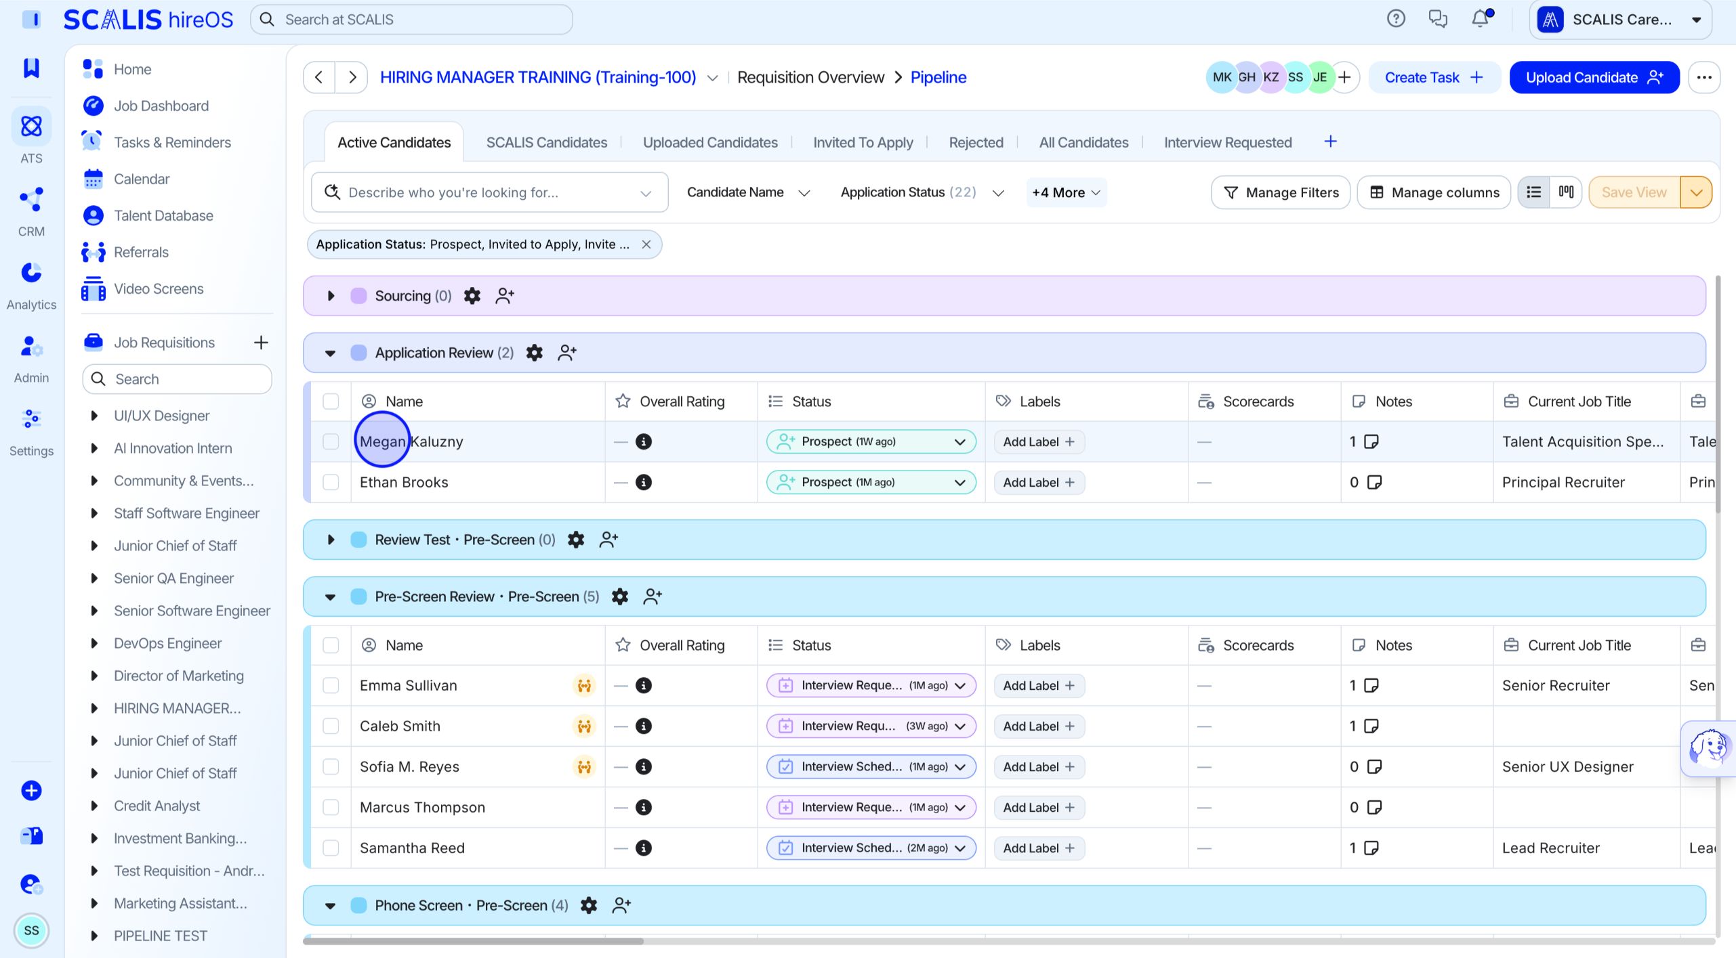The image size is (1736, 958).
Task: Check the Emma Sullivan row checkbox
Action: (x=331, y=685)
